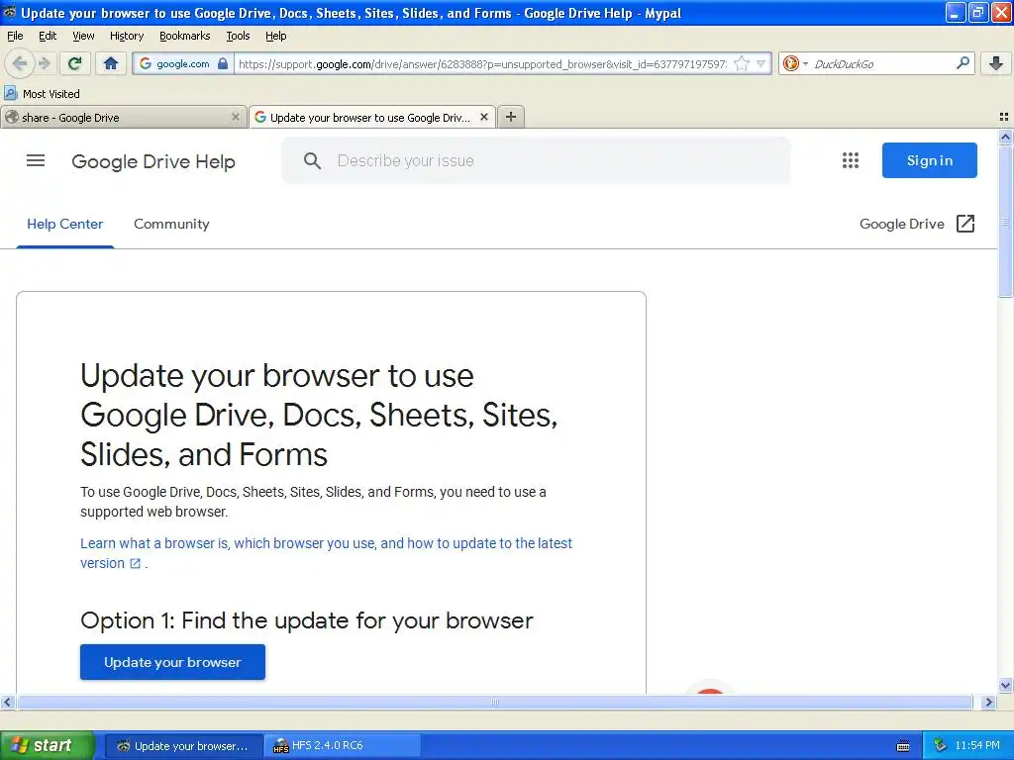Viewport: 1014px width, 760px height.
Task: Click the Sign in button
Action: (x=929, y=160)
